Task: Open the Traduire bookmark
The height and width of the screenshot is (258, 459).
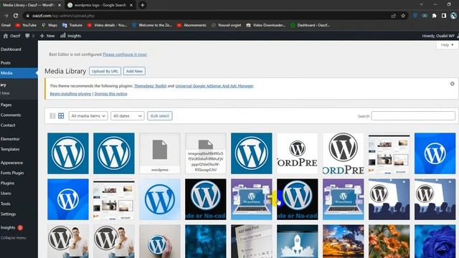Action: [x=72, y=25]
